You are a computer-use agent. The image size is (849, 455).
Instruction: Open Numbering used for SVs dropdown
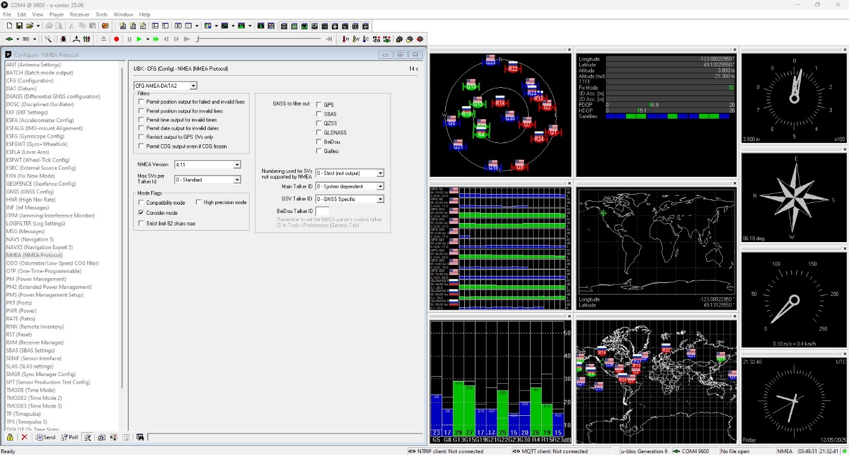380,173
